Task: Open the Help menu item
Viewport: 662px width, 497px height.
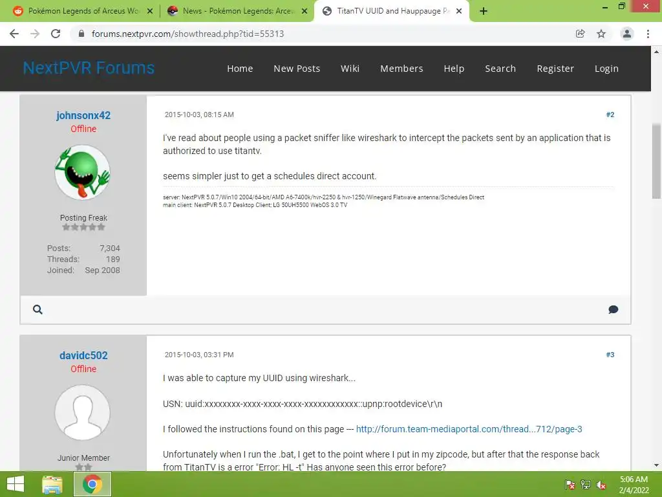Action: pyautogui.click(x=454, y=69)
